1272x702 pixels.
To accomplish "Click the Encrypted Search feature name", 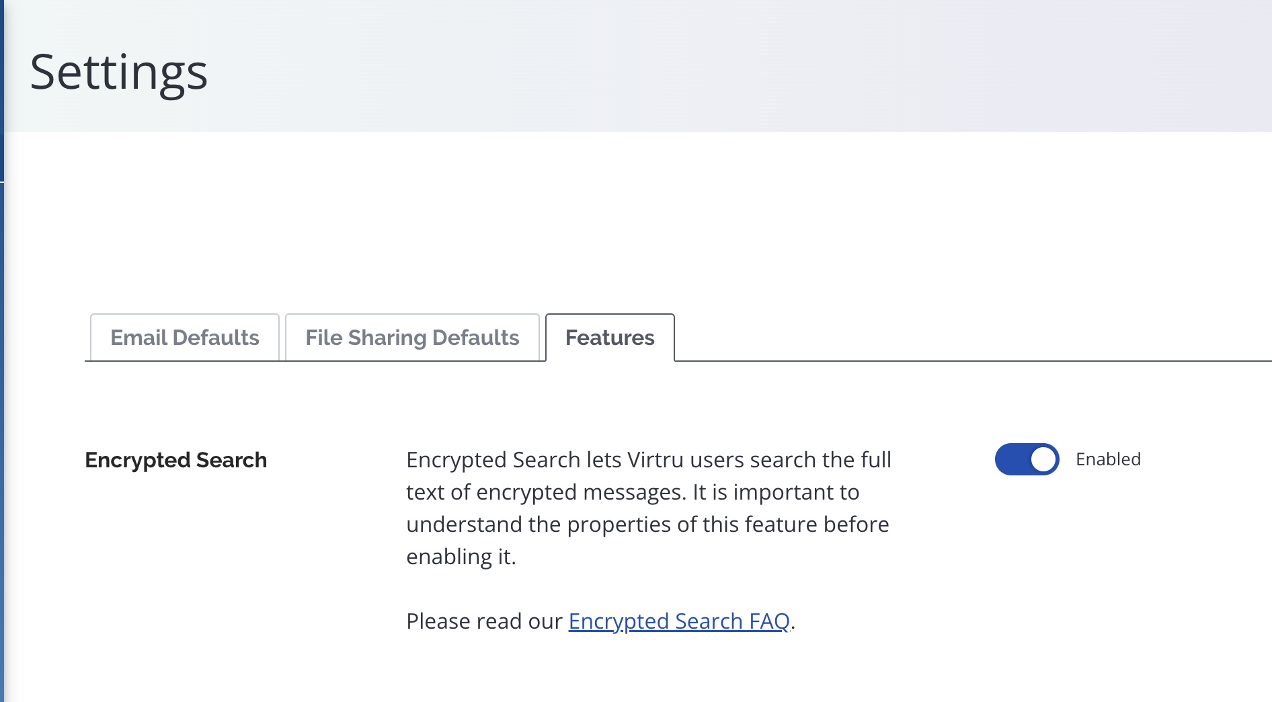I will (175, 460).
